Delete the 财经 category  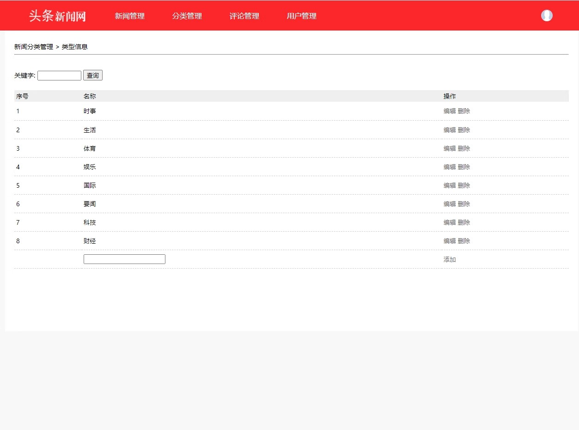(464, 241)
